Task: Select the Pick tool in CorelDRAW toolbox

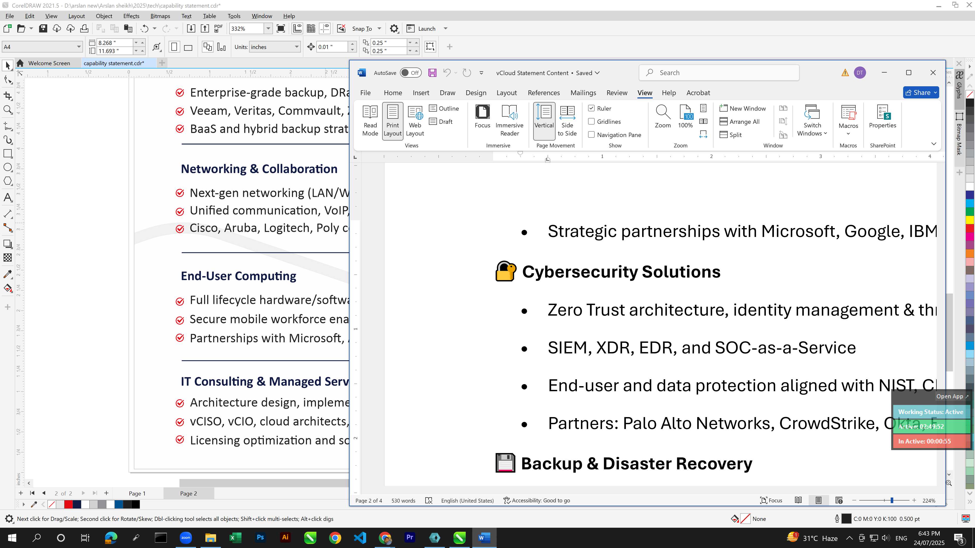Action: click(x=8, y=65)
